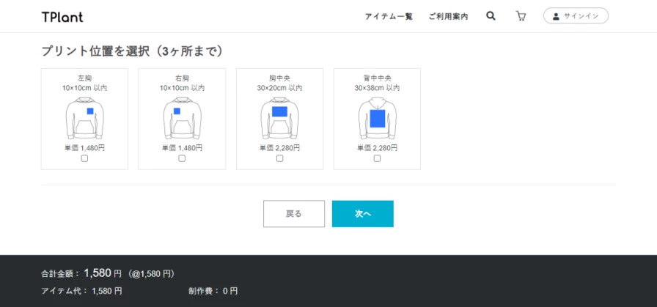Click the 右胸 単価 1,480円 price text
657x307 pixels.
pyautogui.click(x=182, y=148)
